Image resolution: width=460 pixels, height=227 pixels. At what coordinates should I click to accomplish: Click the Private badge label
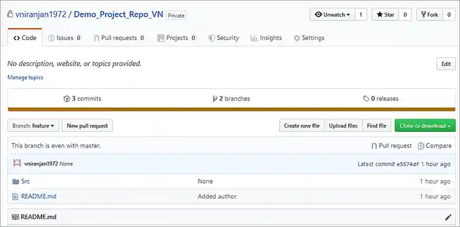click(x=177, y=16)
